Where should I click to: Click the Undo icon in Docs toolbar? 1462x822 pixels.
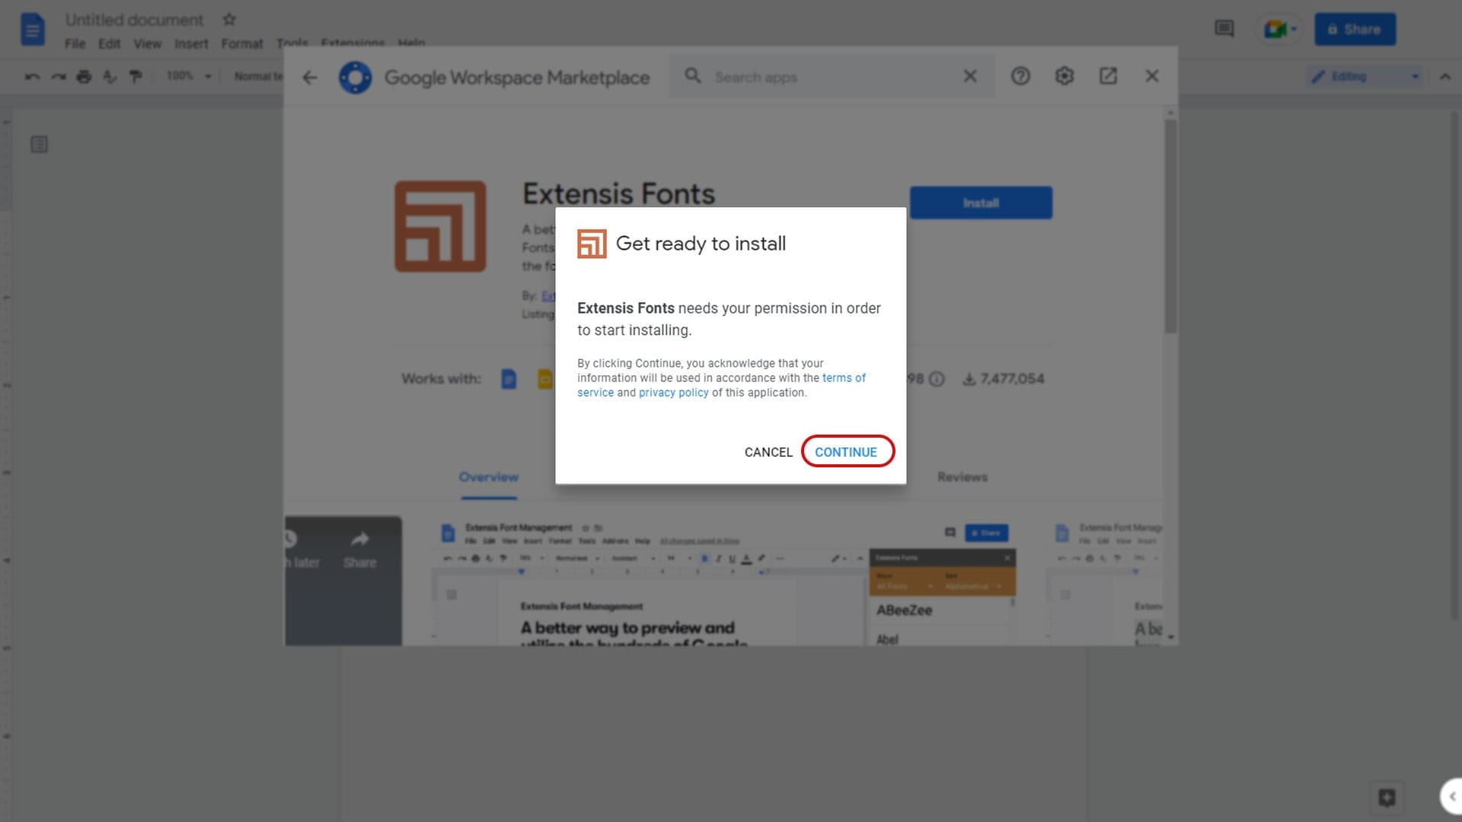(x=32, y=76)
